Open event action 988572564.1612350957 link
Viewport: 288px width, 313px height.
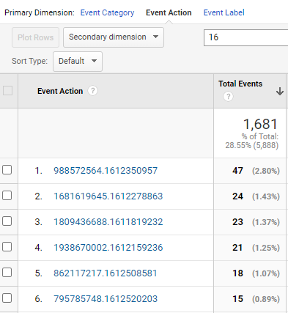tap(106, 171)
